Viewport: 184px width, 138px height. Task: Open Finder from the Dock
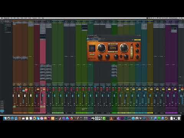click(5, 118)
